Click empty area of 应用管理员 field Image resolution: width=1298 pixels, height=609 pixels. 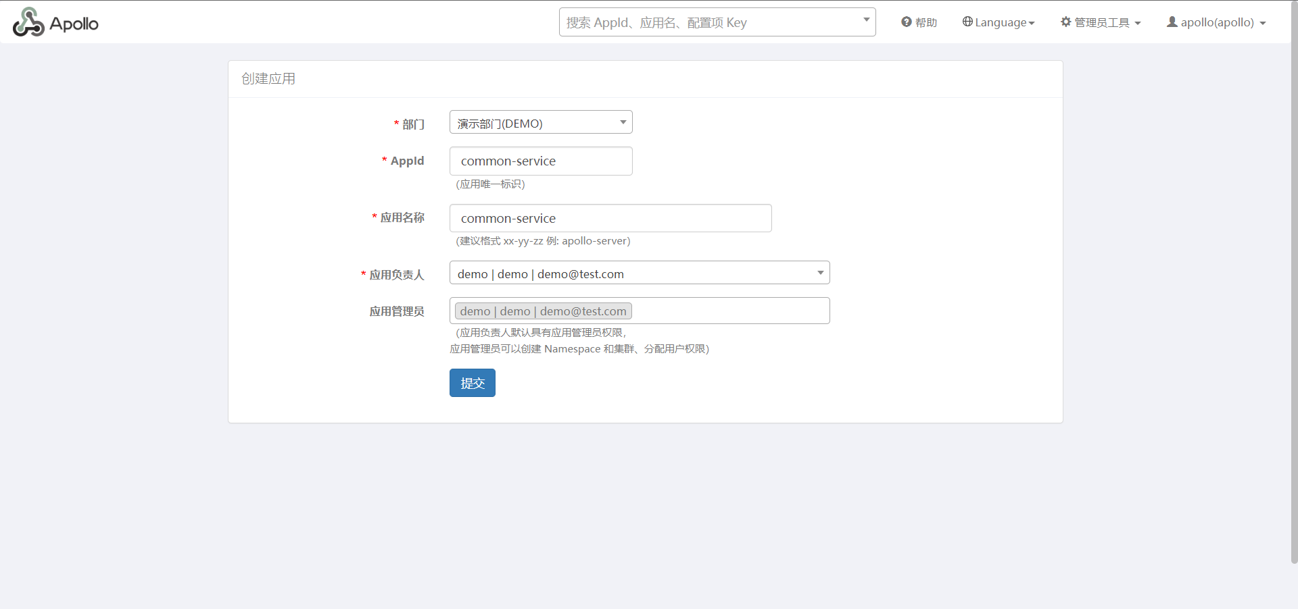730,311
